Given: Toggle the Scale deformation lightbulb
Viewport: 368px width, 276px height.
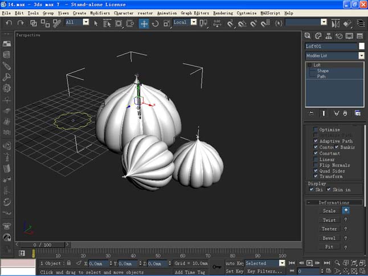Looking at the screenshot, I should [346, 211].
